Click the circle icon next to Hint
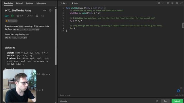Screen dimensions: 184x103 [x=50, y=11]
